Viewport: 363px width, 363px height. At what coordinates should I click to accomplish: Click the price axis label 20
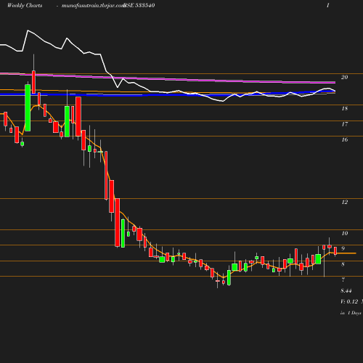point(345,77)
